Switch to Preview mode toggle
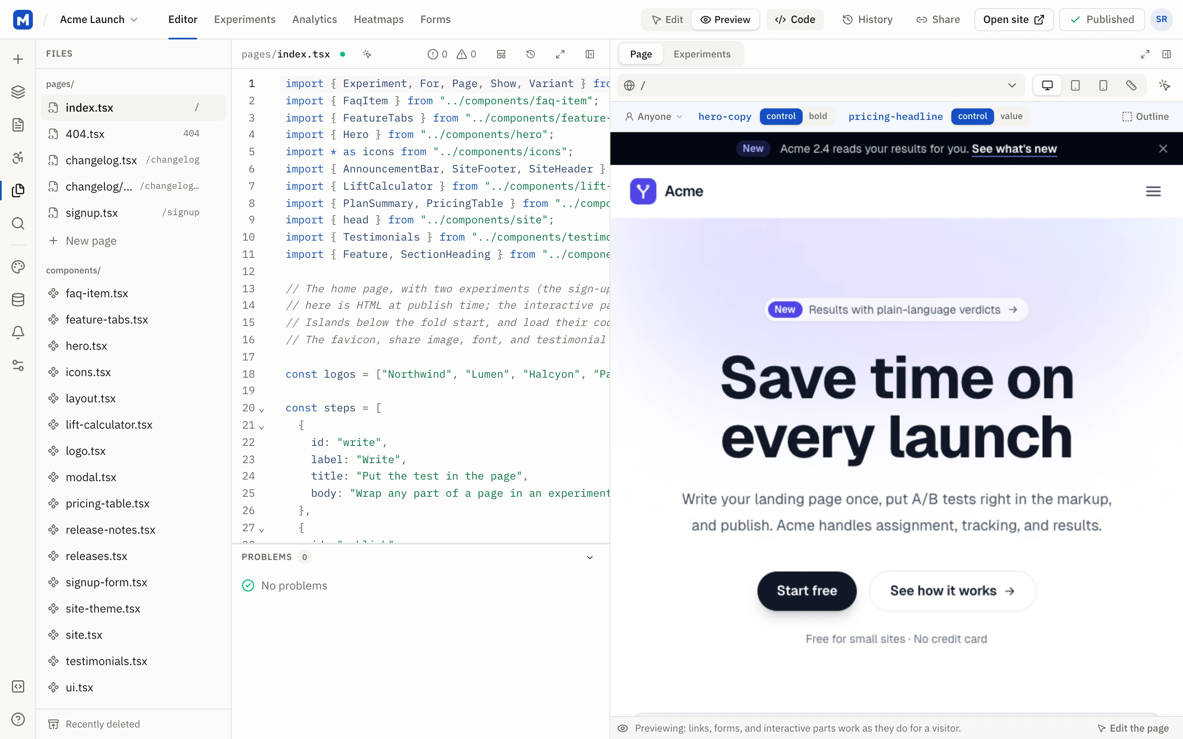The image size is (1183, 739). tap(725, 20)
